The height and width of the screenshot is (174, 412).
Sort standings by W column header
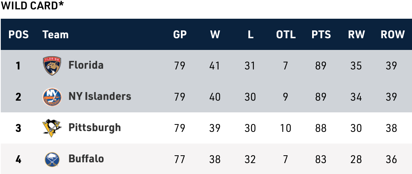coord(215,35)
